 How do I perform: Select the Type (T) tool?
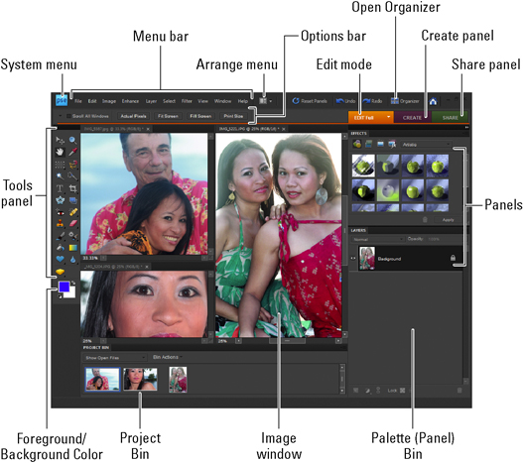(60, 188)
